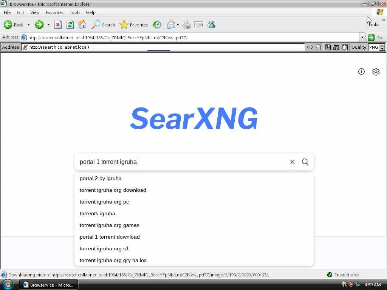
Task: Open the Messenger people icon
Action: point(211,25)
